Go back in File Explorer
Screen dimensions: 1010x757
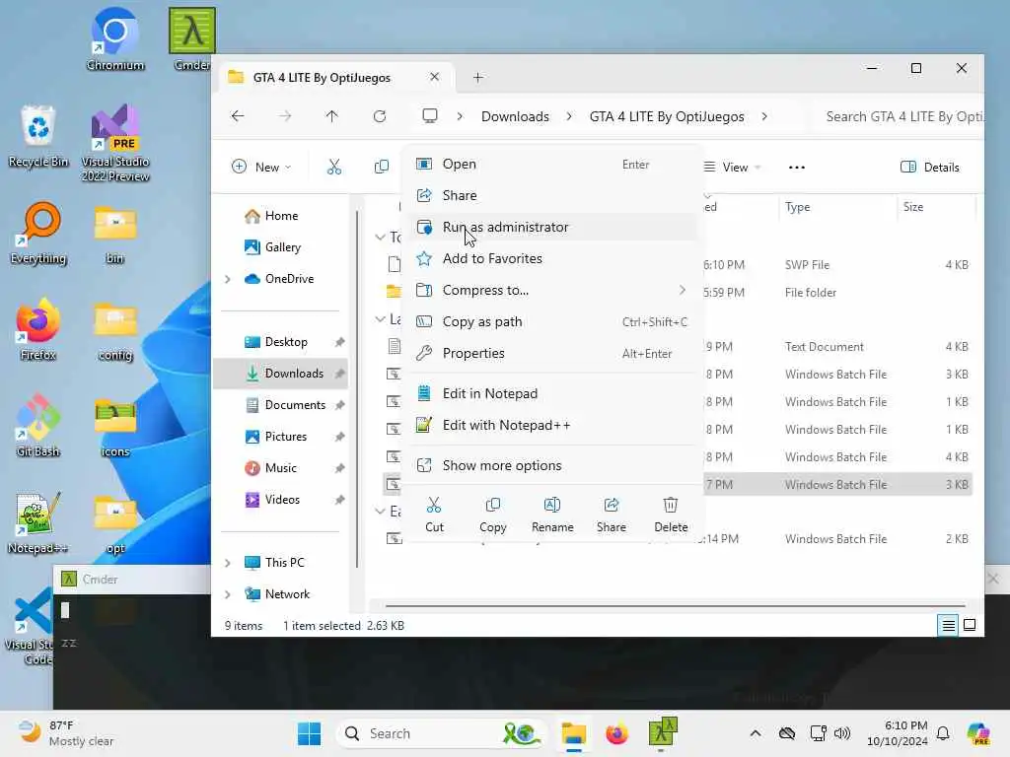(238, 116)
